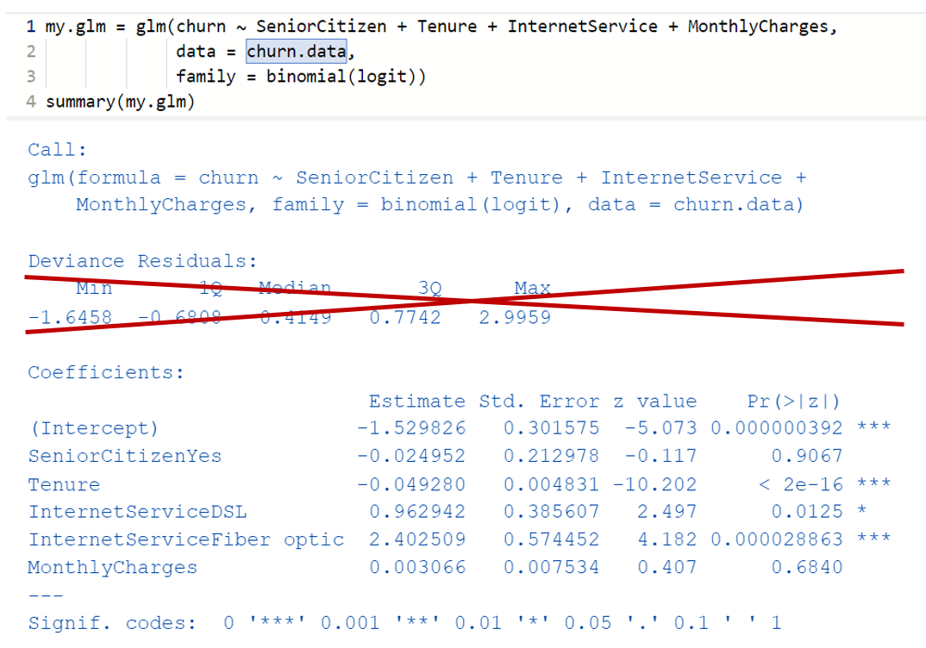Click summary(my.glm) on code line 4
Viewport: 926px width, 648px height.
click(121, 103)
